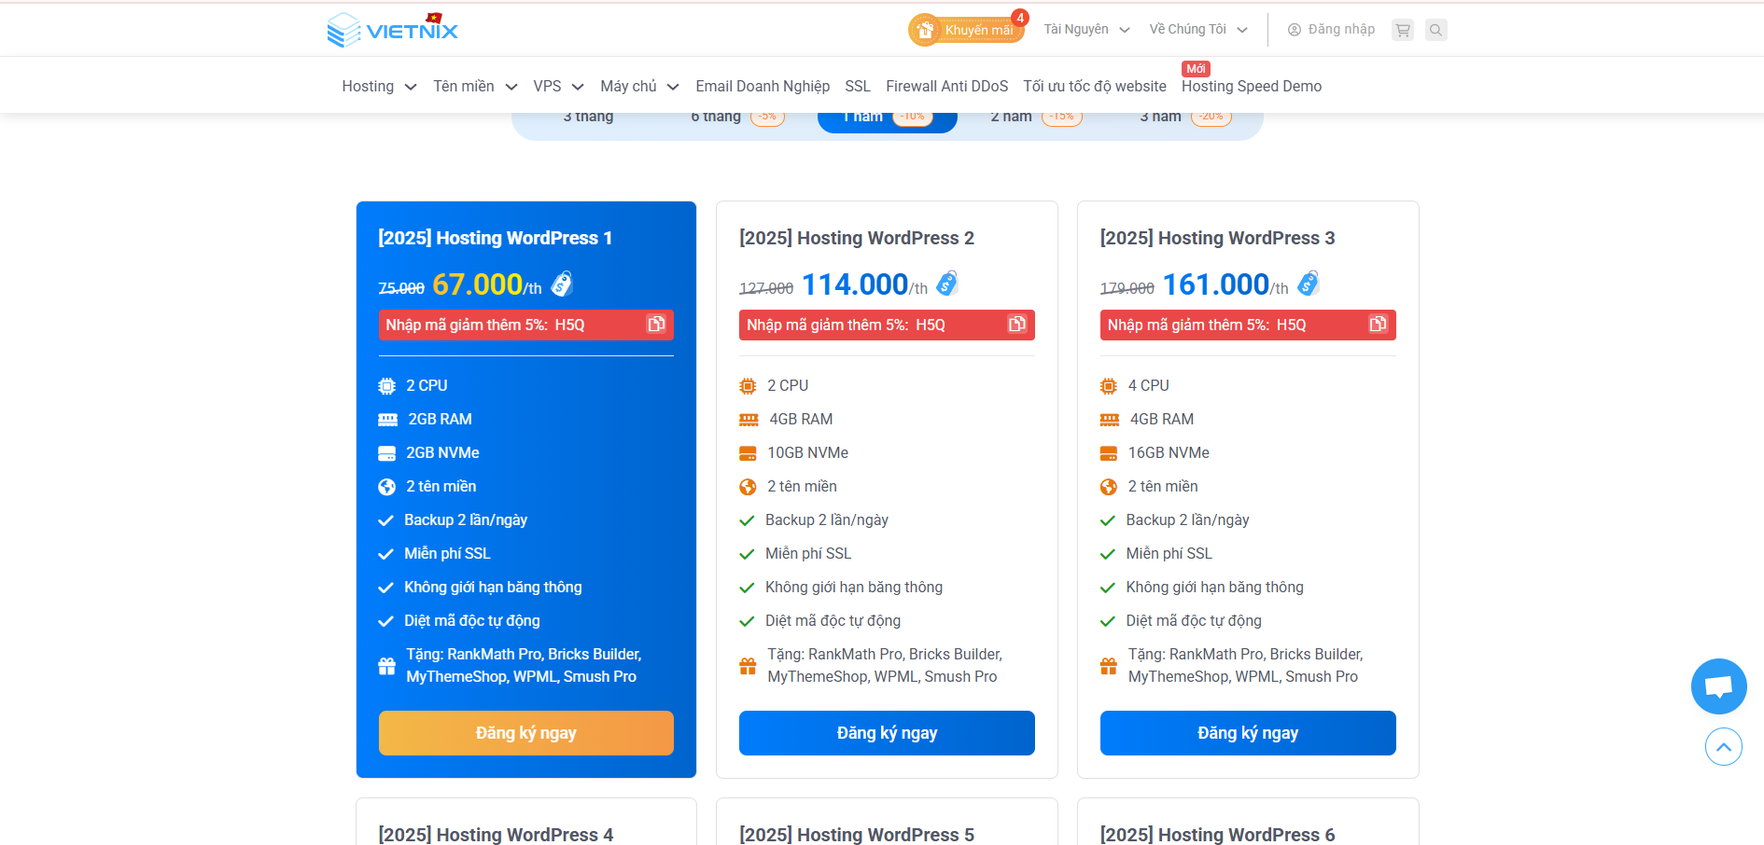Viewport: 1764px width, 845px height.
Task: Copy H5Q code on WordPress 2 plan
Action: click(x=1016, y=324)
